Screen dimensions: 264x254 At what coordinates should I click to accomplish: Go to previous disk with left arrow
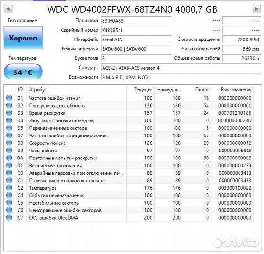point(8,9)
